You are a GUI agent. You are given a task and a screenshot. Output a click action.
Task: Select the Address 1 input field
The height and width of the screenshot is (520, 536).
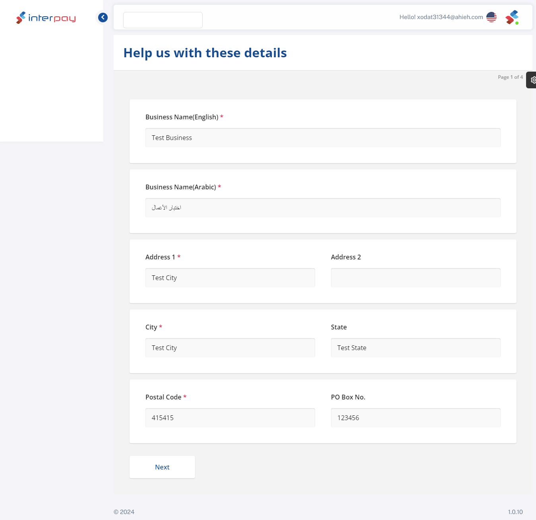coord(230,278)
